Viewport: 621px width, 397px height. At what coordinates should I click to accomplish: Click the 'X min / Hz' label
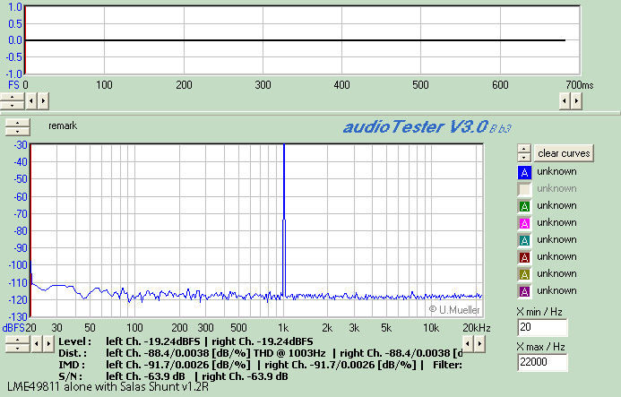tap(539, 312)
